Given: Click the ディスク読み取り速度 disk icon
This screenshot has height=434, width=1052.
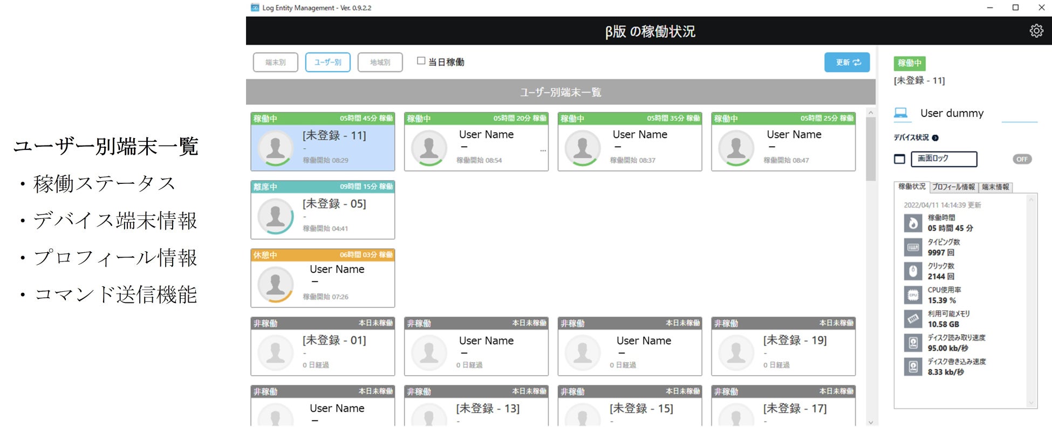Looking at the screenshot, I should click(913, 343).
